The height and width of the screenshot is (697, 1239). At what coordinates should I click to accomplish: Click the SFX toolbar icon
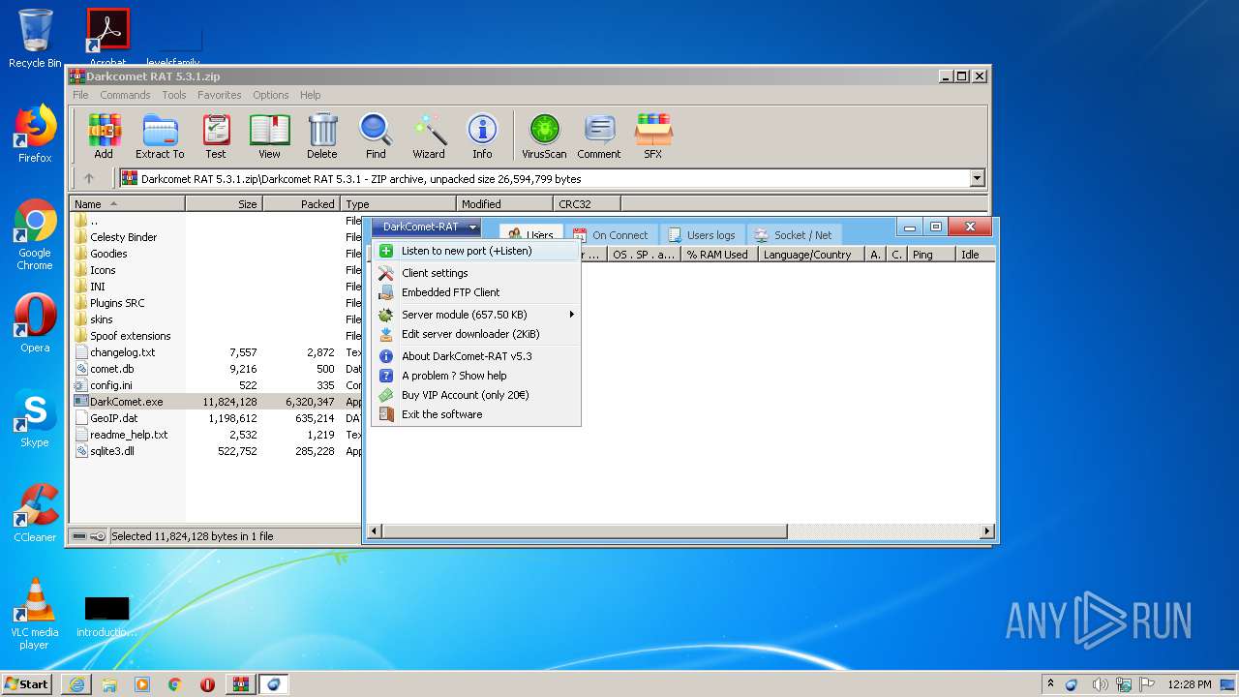(653, 136)
